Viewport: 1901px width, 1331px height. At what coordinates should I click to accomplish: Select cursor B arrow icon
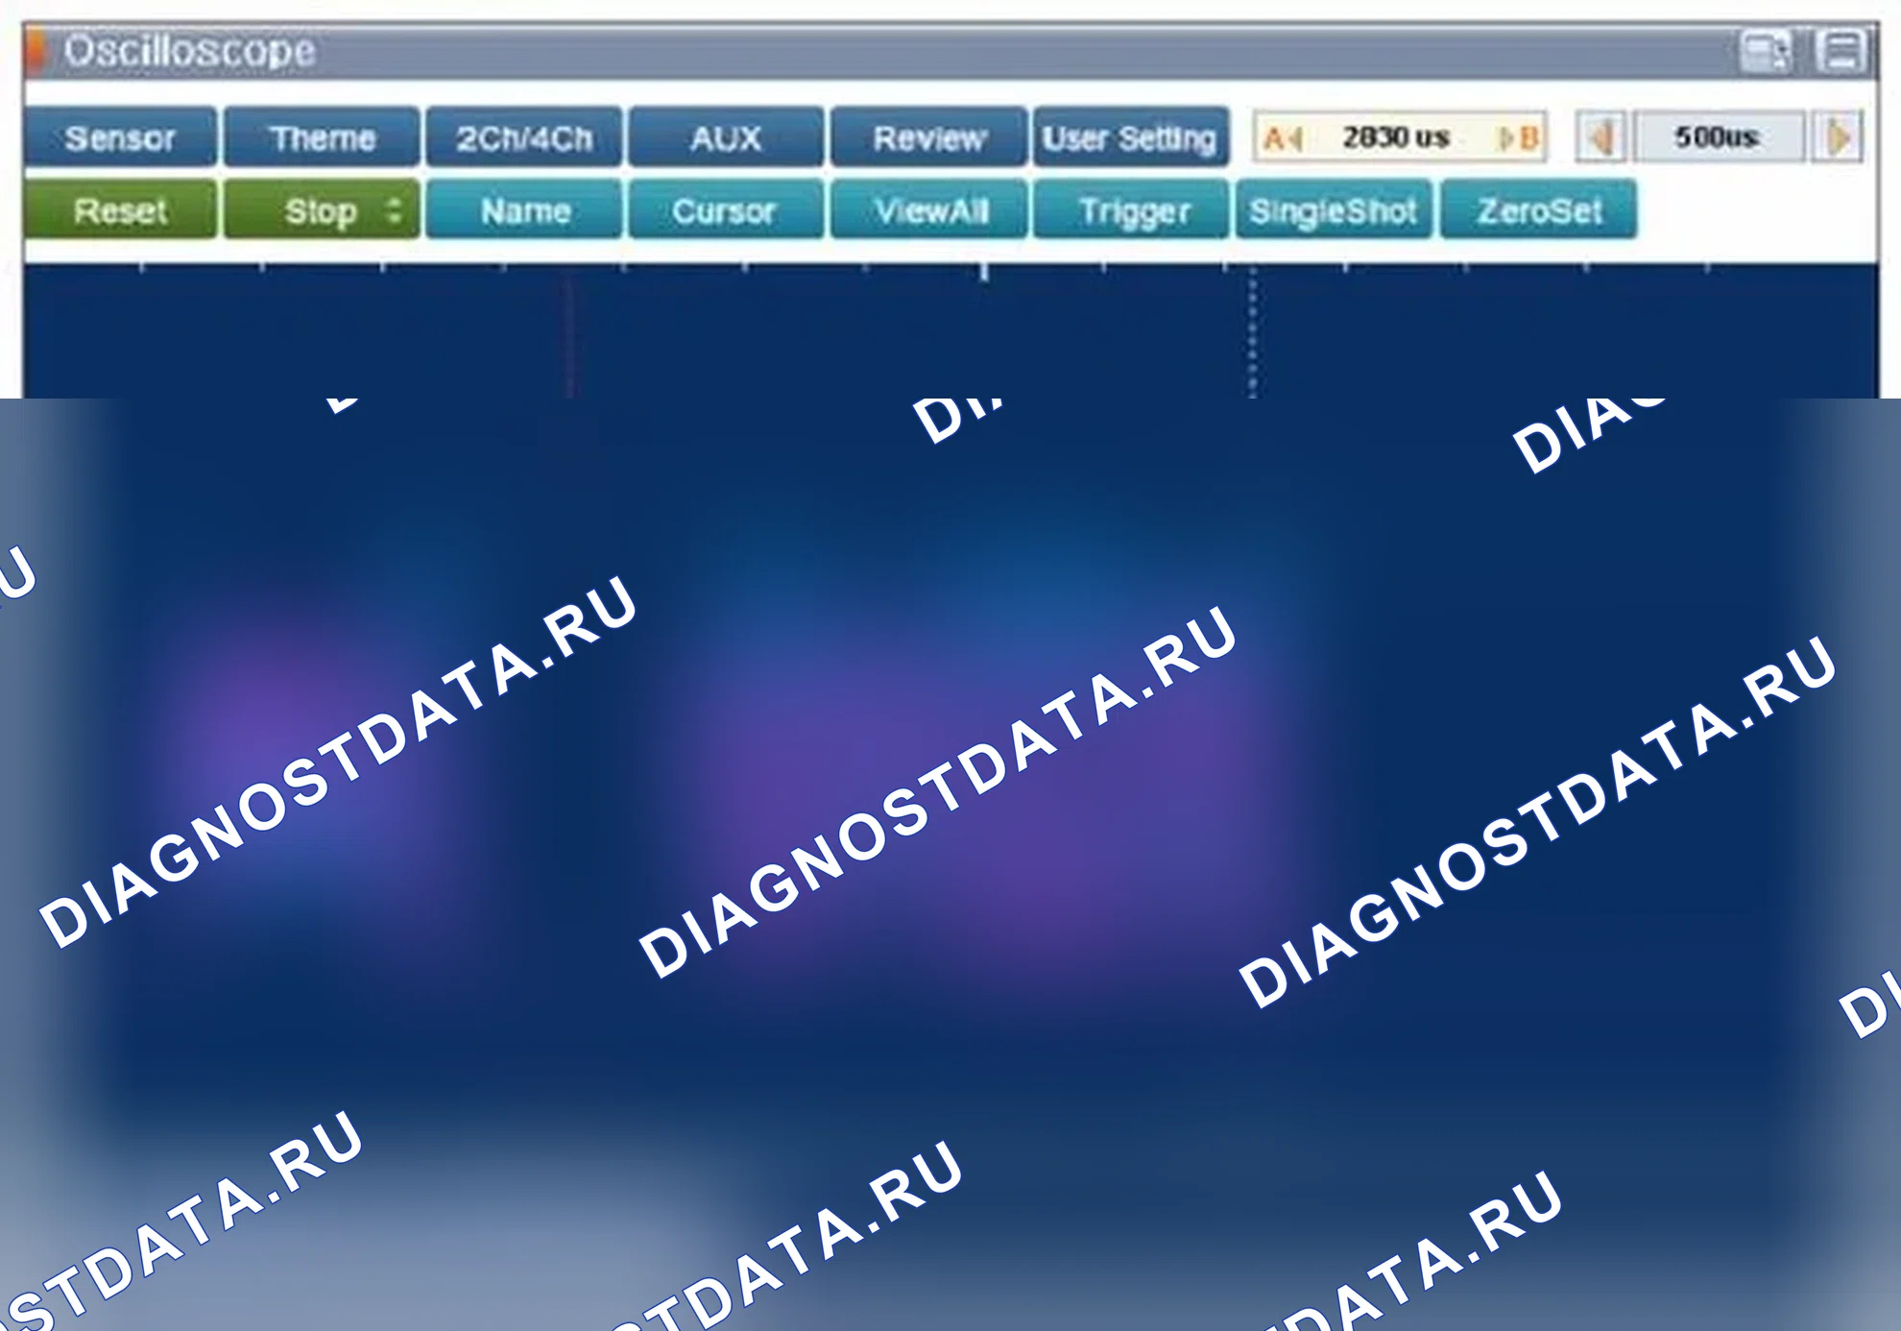1520,138
